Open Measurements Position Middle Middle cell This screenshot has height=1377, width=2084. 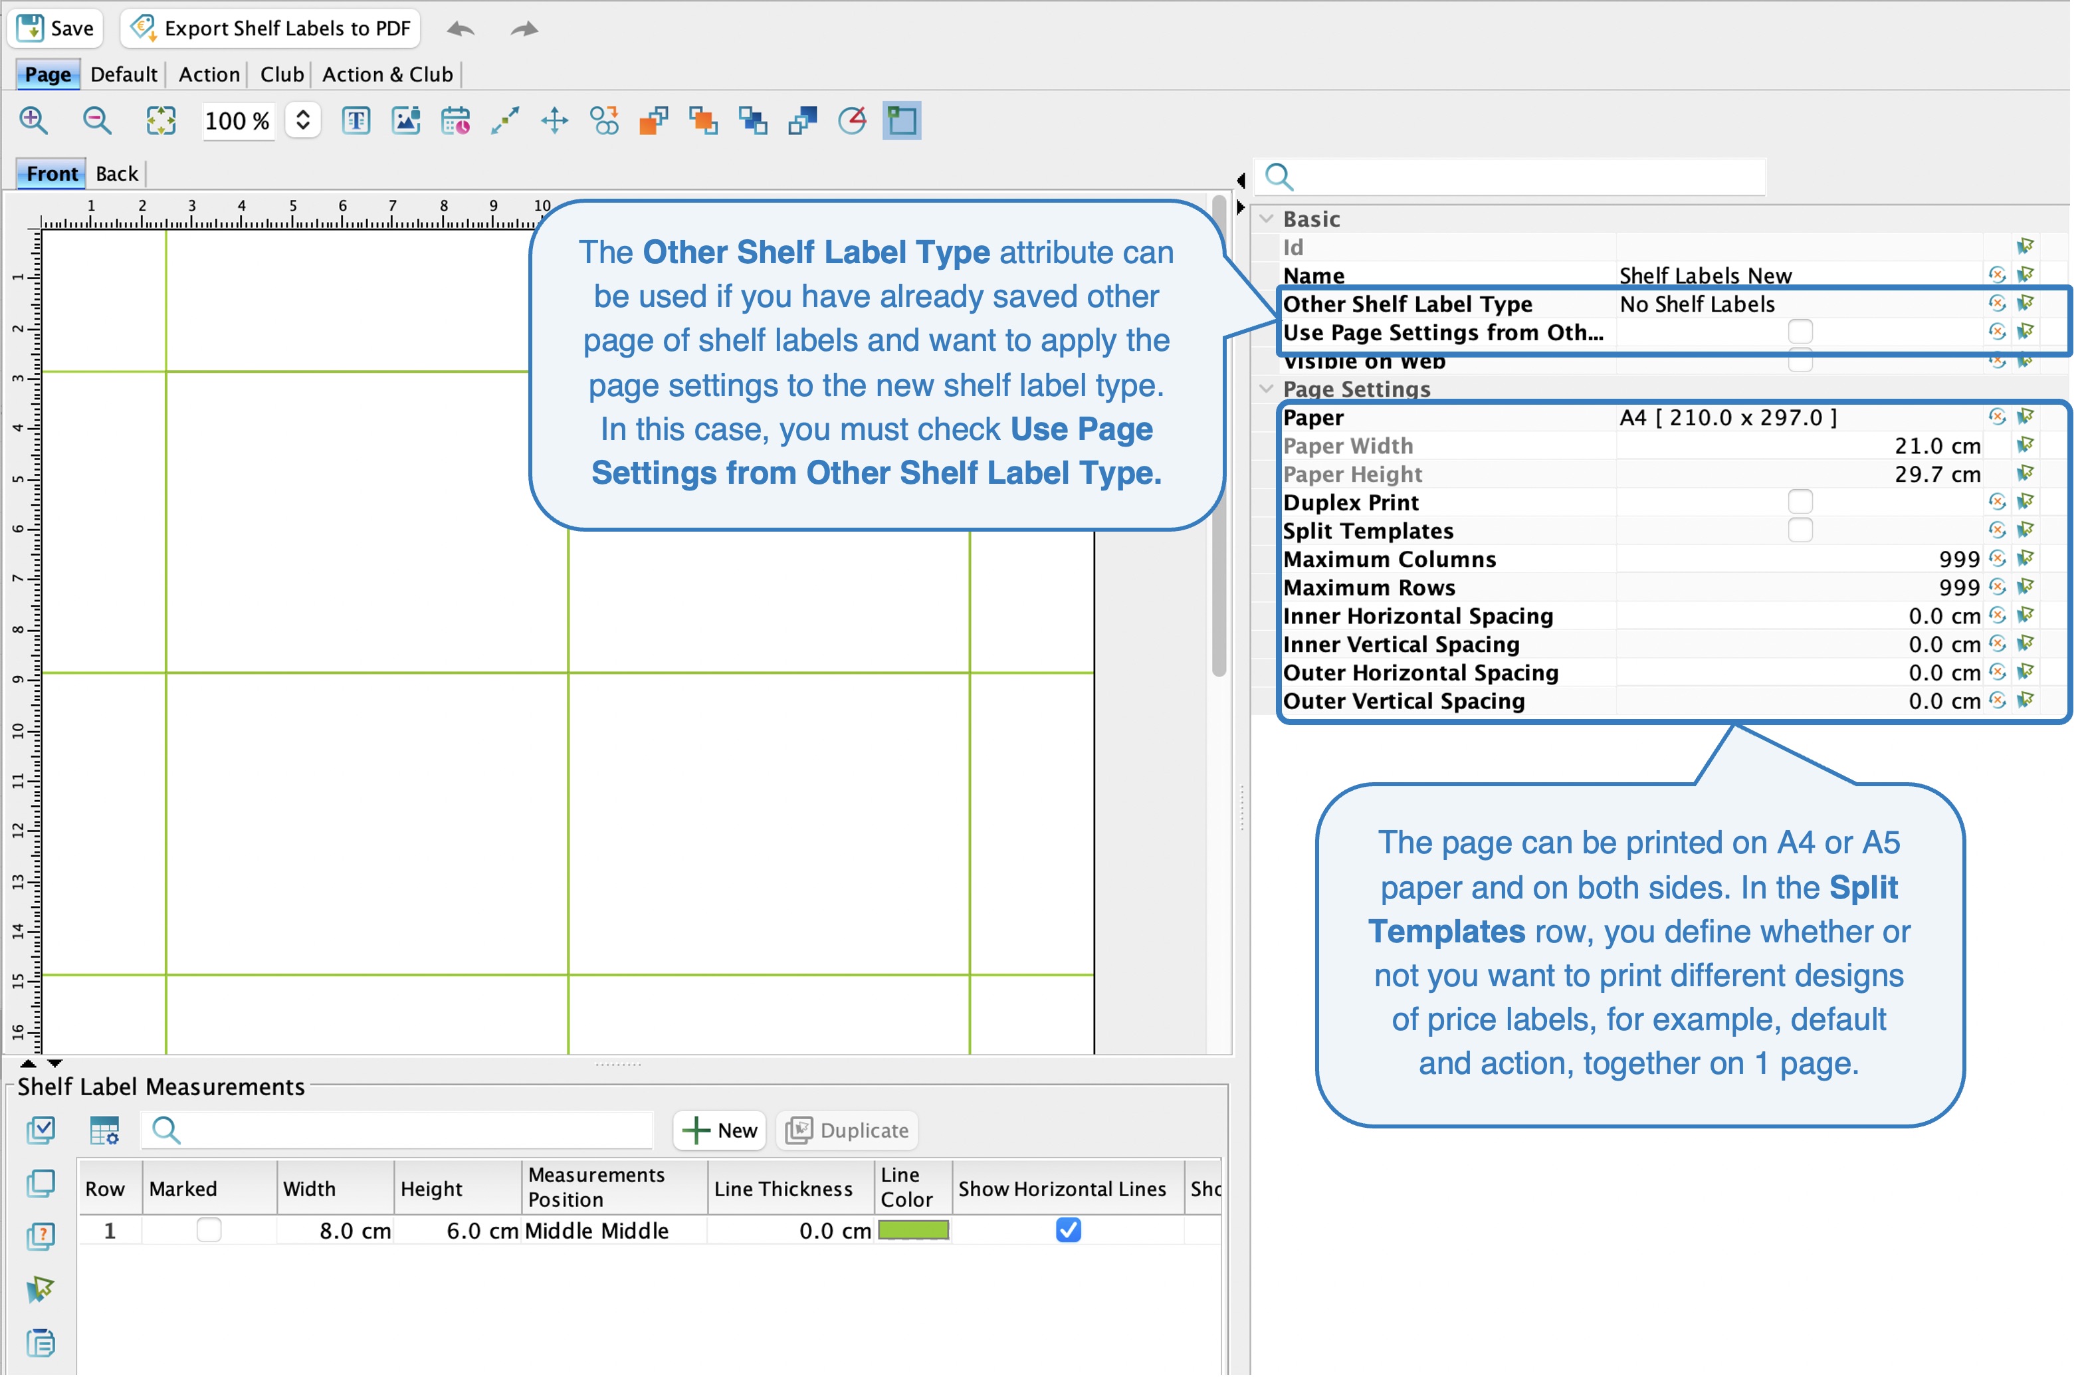click(614, 1230)
